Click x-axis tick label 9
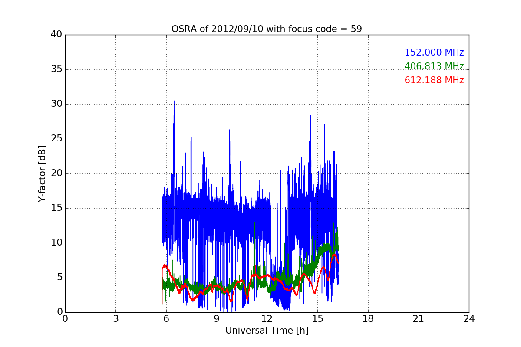The image size is (521, 347). [x=216, y=319]
